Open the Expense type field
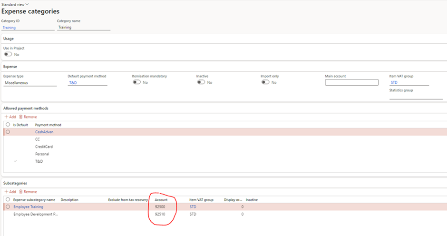Viewport: 447px width, 236px height. click(30, 83)
